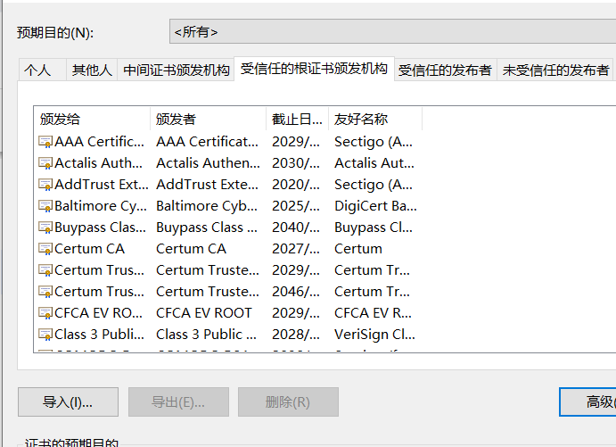616x447 pixels.
Task: Click friendly name CFCA EV R...
Action: pyautogui.click(x=374, y=313)
